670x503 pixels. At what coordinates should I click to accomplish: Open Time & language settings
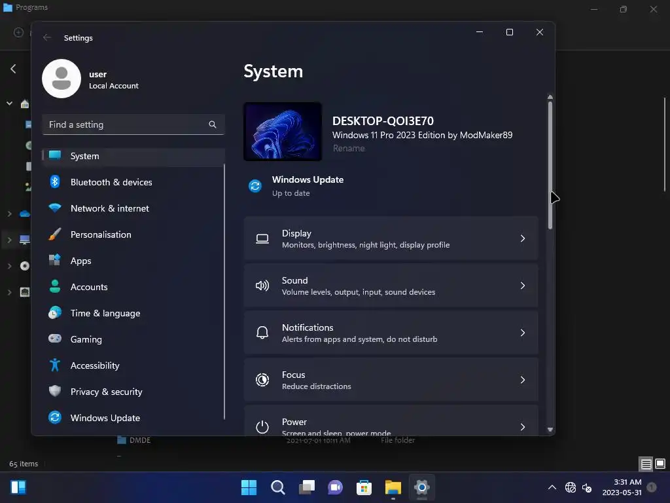(133, 313)
